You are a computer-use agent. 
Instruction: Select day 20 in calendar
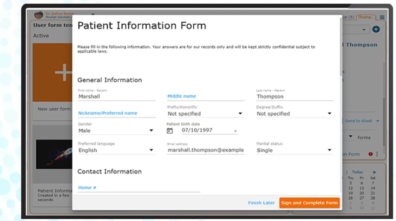362,193
